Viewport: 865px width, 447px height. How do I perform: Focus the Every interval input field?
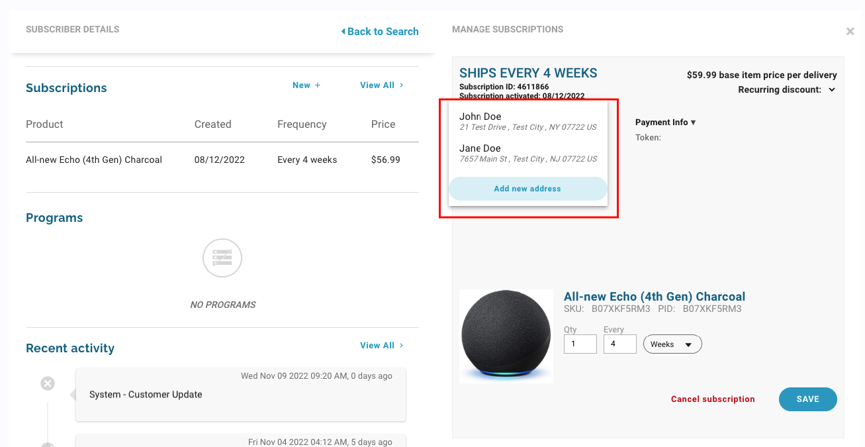pyautogui.click(x=619, y=344)
